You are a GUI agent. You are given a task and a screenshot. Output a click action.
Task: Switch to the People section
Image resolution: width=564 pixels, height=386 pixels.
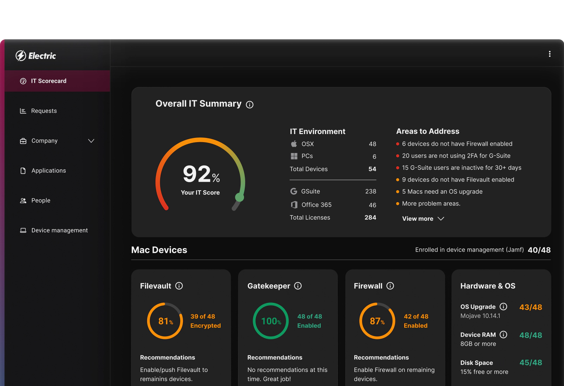pos(41,200)
